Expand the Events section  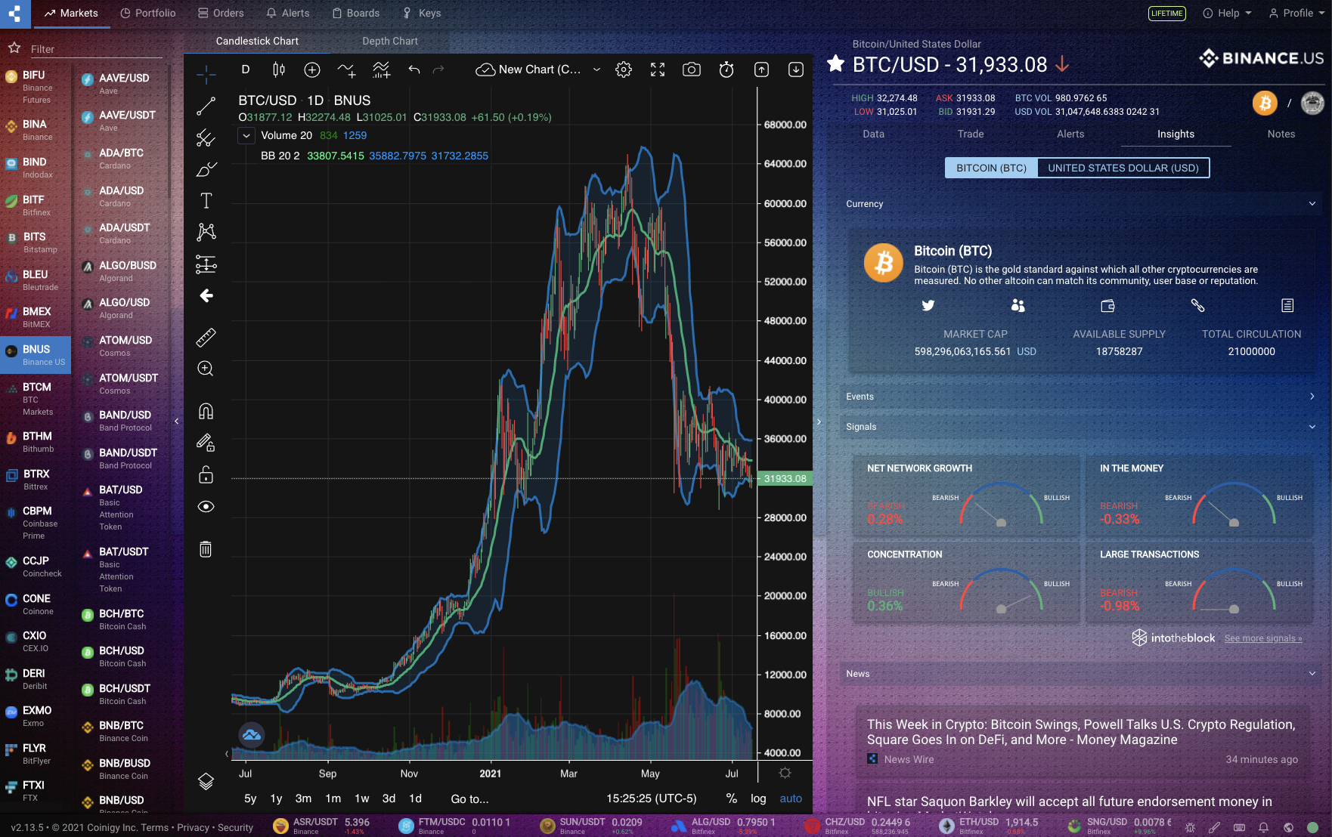pyautogui.click(x=1312, y=397)
